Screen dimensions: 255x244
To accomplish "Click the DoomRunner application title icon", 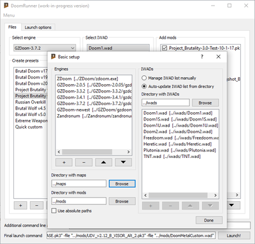I will tap(6, 6).
